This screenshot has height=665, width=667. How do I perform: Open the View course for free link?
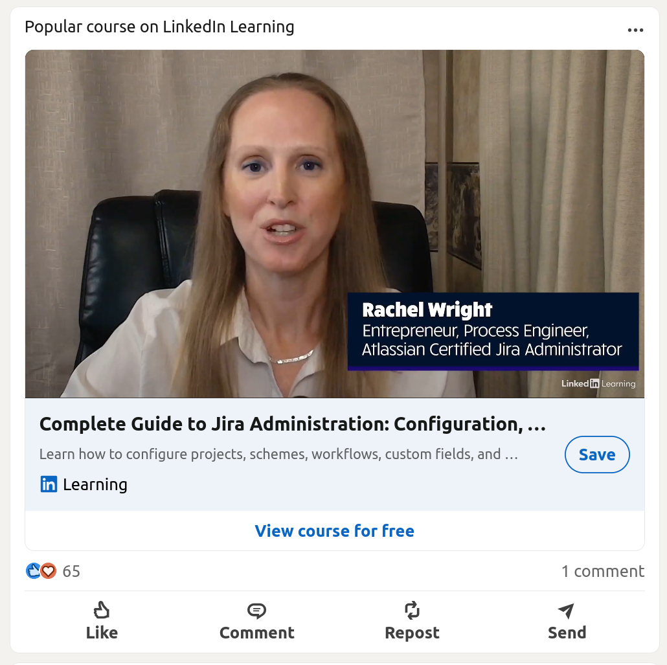334,530
